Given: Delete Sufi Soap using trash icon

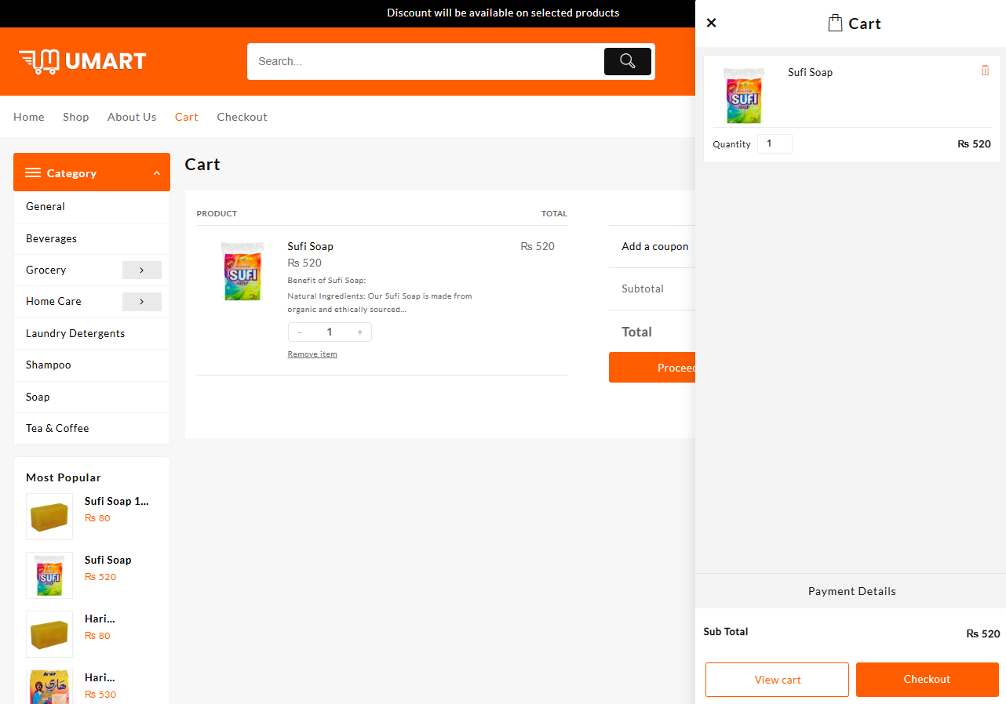Looking at the screenshot, I should coord(985,71).
